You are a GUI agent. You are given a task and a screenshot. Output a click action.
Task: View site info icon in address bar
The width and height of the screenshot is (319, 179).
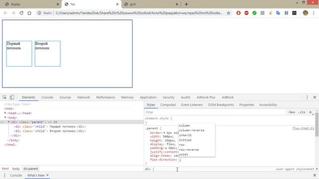[x=39, y=13]
